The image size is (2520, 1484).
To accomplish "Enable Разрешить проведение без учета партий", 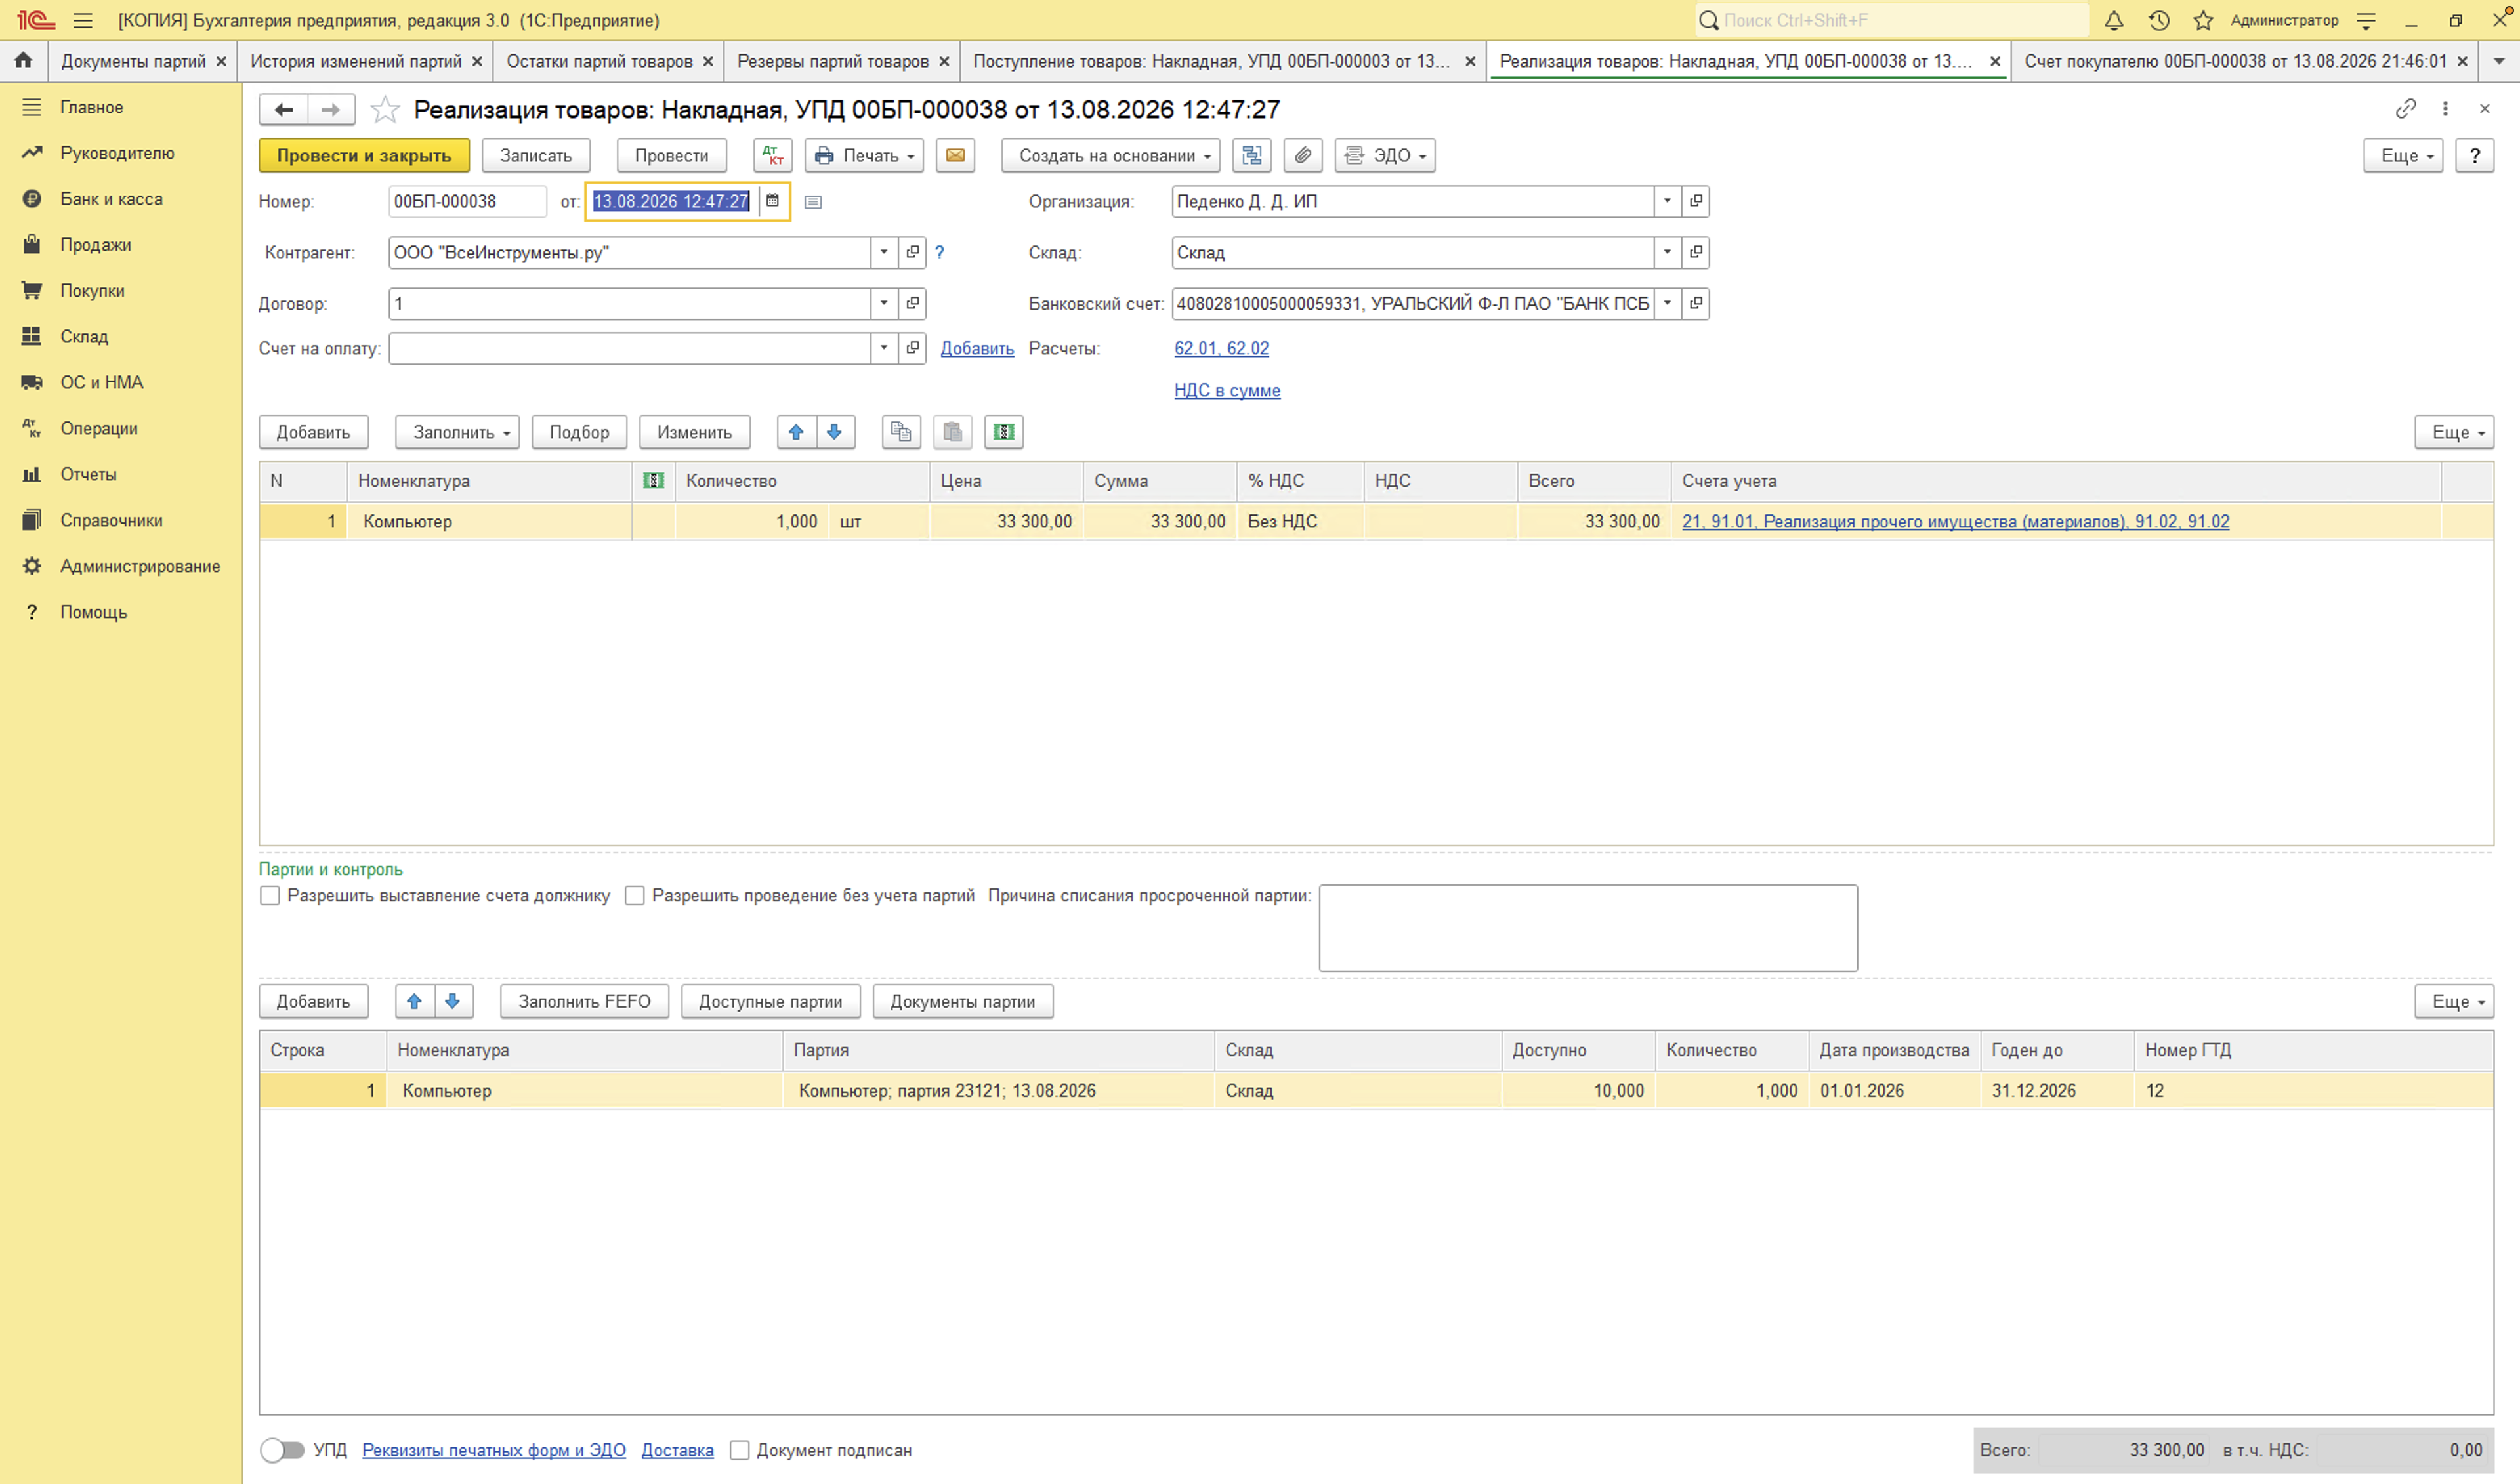I will tap(635, 896).
